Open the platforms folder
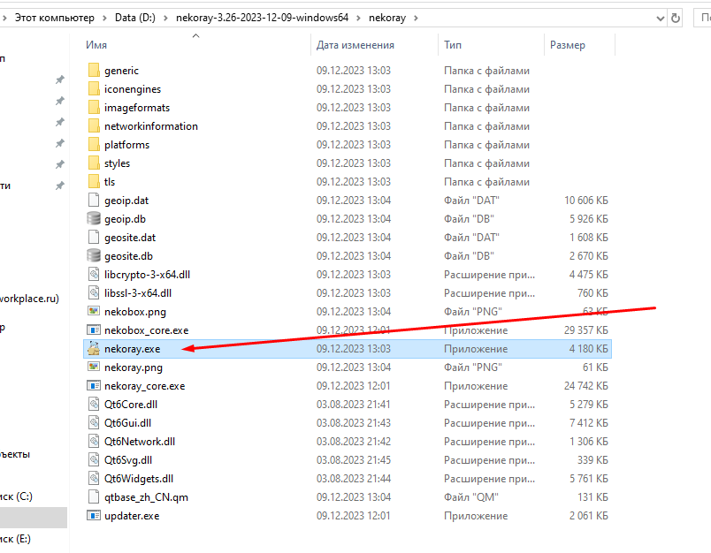The height and width of the screenshot is (553, 711). (126, 145)
